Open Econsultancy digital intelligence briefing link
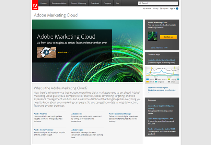 click(x=161, y=107)
